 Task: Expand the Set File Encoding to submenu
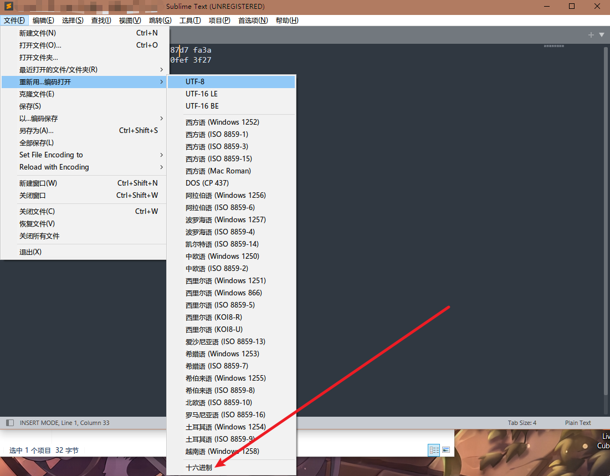click(x=84, y=155)
